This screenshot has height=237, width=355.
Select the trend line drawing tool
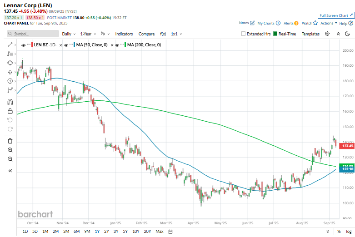tap(10, 45)
